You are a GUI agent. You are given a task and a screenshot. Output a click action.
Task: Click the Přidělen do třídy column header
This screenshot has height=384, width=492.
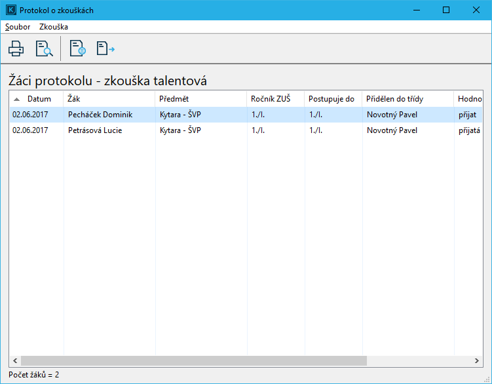coord(407,99)
